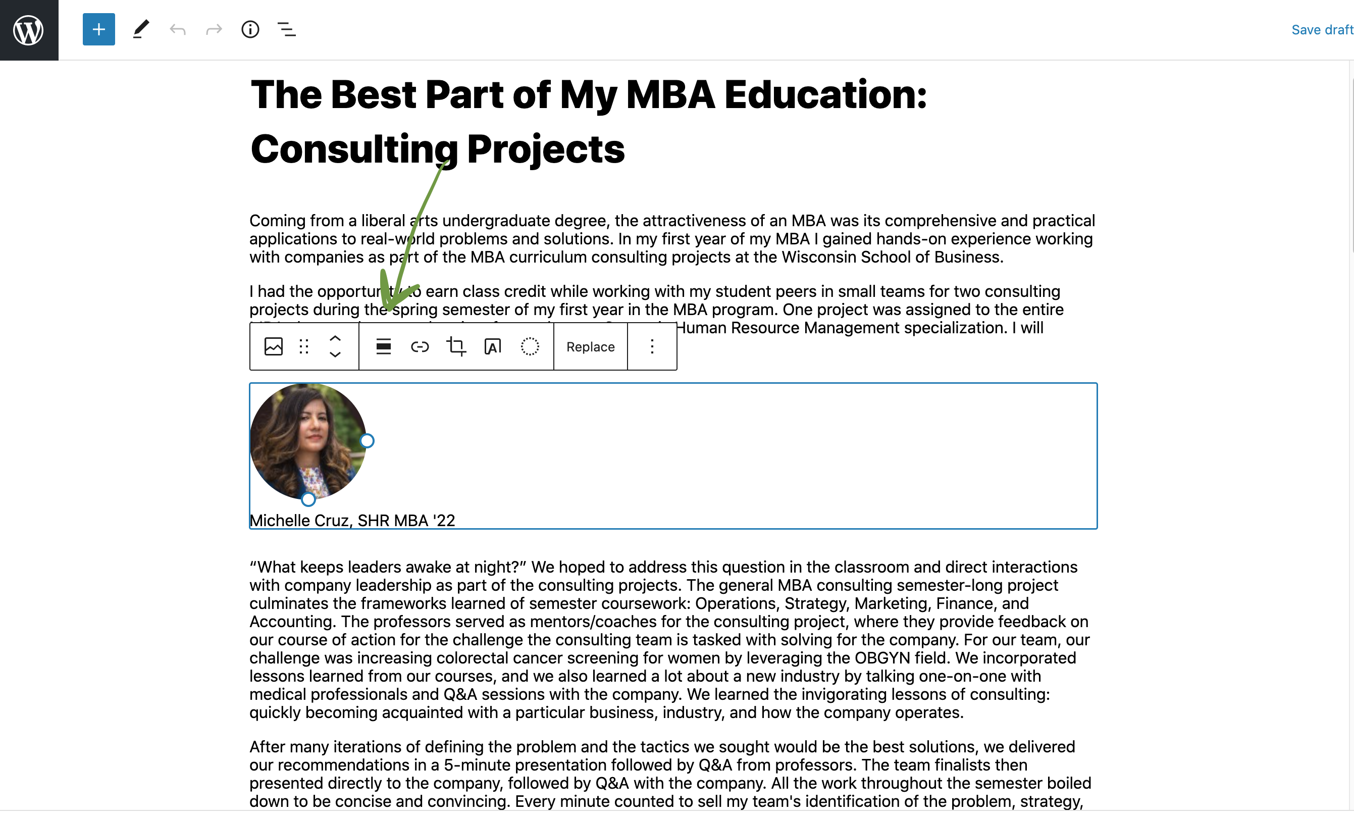This screenshot has width=1354, height=818.
Task: Move image block up
Action: 335,337
